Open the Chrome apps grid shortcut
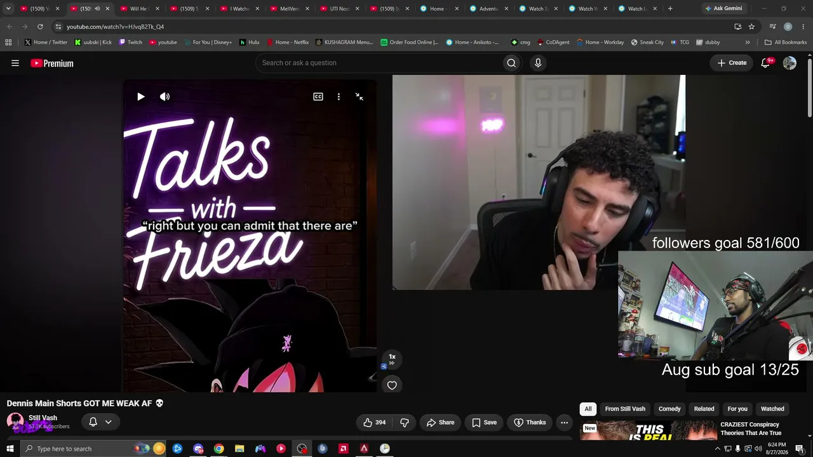This screenshot has width=813, height=457. [x=8, y=43]
